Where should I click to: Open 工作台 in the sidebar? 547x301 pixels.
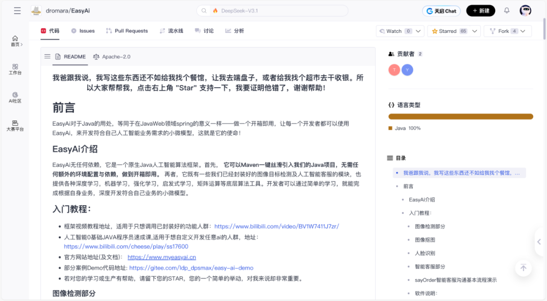tap(15, 69)
